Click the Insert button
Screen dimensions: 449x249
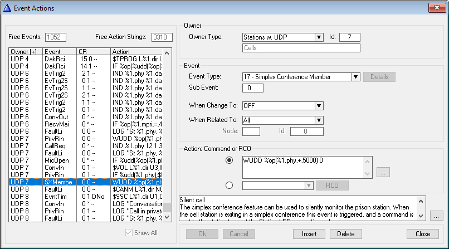click(309, 233)
